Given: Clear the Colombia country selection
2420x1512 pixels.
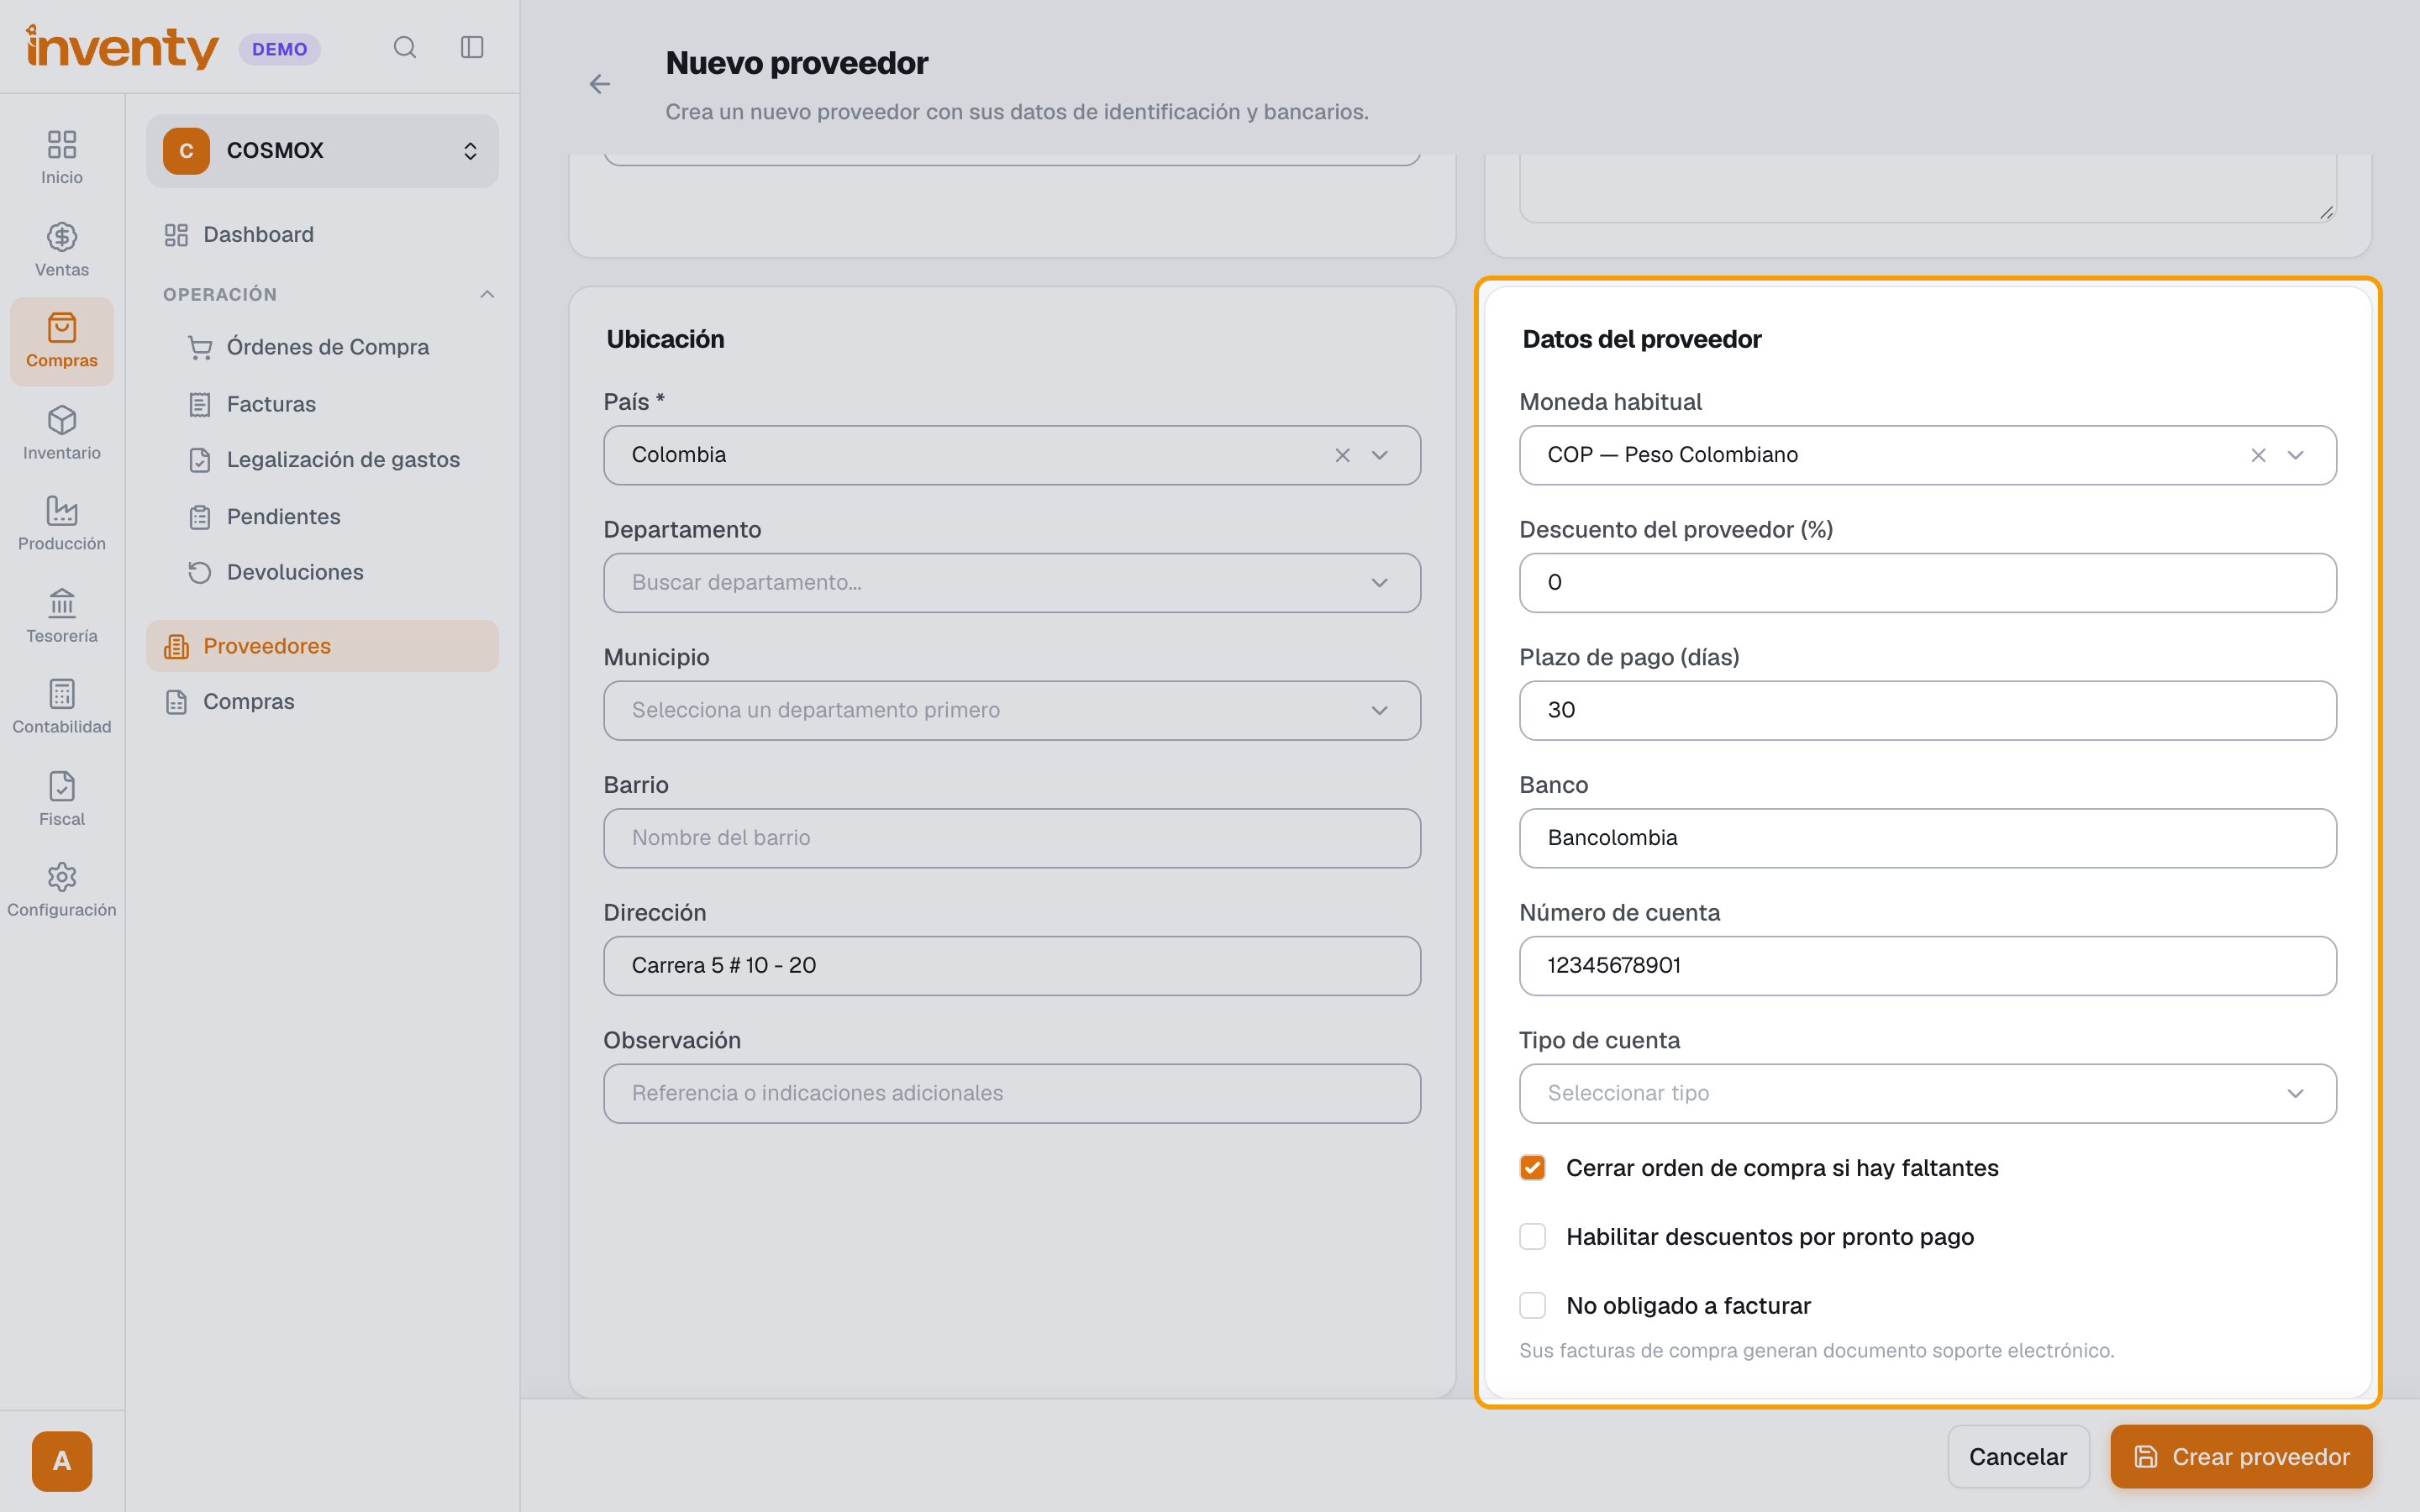Looking at the screenshot, I should 1342,455.
